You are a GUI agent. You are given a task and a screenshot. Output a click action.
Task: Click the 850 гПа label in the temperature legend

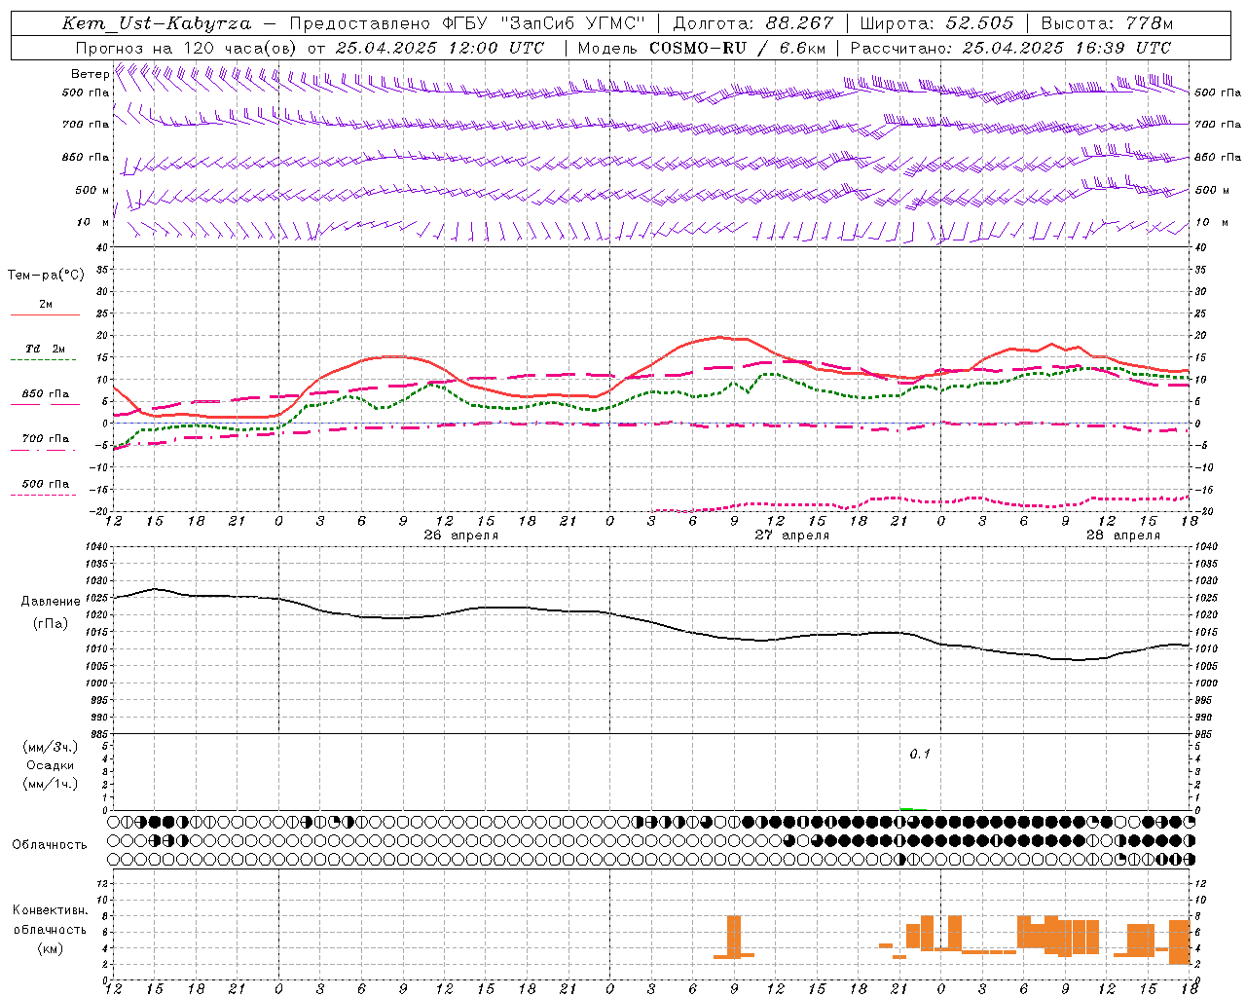click(46, 393)
